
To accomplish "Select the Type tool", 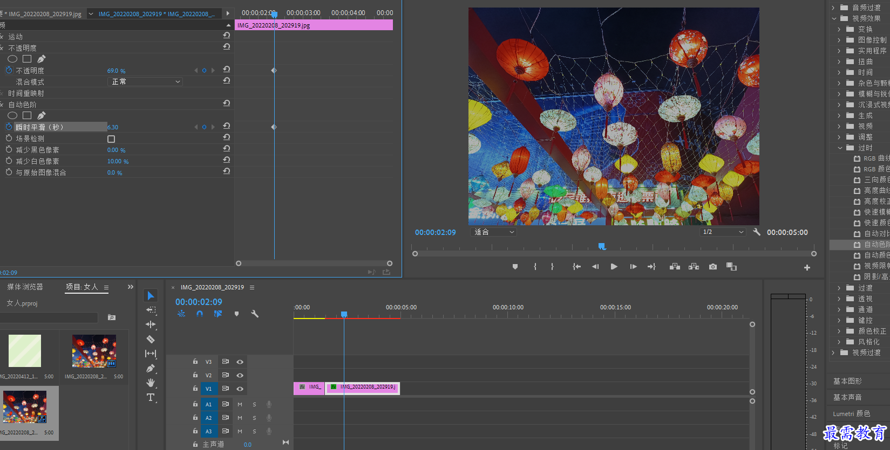I will point(151,397).
